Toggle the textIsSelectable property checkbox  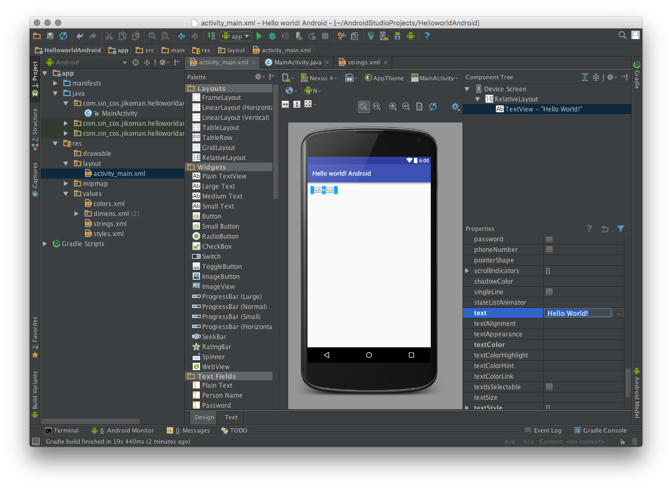[x=549, y=387]
